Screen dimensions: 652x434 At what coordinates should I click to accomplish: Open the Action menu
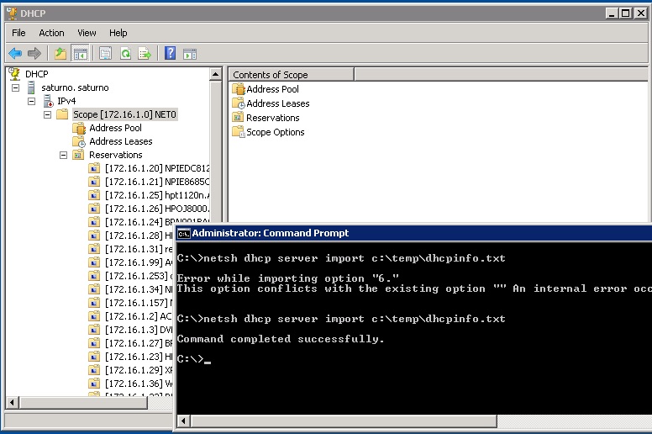point(51,33)
